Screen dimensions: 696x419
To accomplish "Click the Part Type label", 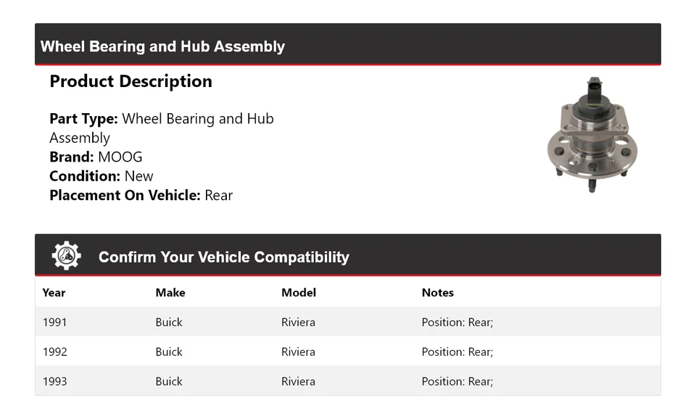I will [83, 119].
